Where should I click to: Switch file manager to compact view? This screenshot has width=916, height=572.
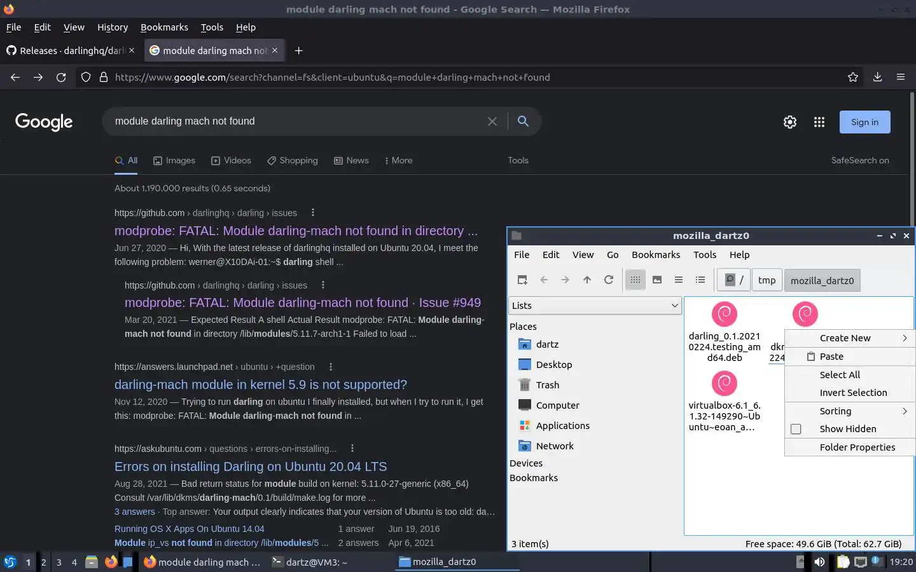pyautogui.click(x=679, y=280)
